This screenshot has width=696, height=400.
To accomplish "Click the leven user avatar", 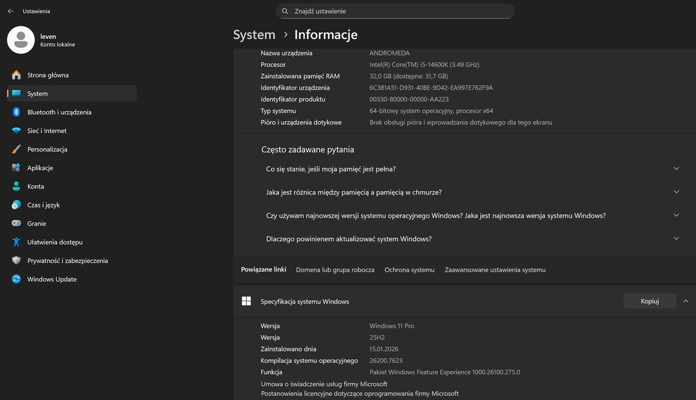I will click(x=21, y=40).
